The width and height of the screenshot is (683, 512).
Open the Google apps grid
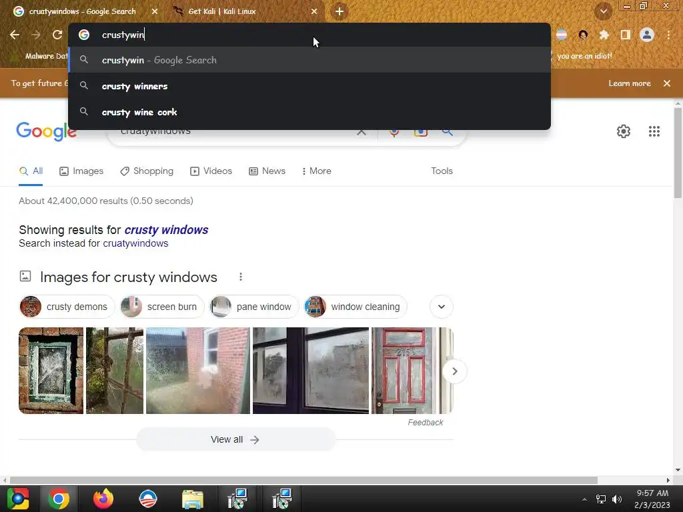coord(654,131)
